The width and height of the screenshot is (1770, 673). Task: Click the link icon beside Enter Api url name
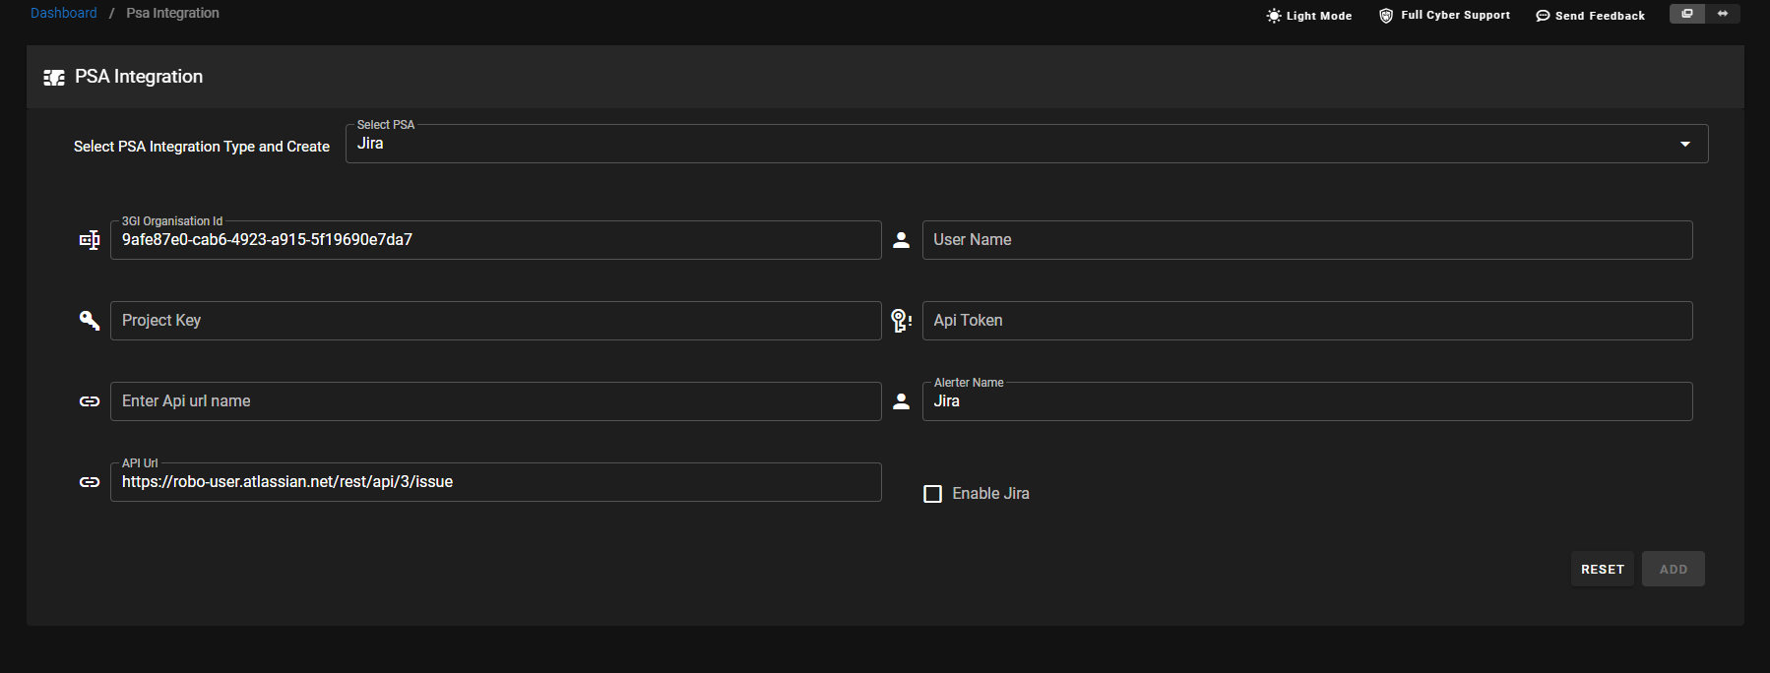pyautogui.click(x=90, y=401)
